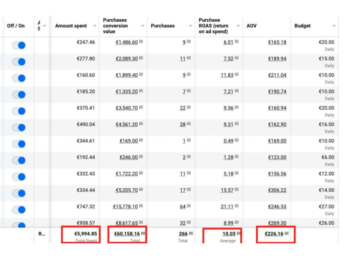345x259 pixels.
Task: Click the ROAS value 15.57
Action: 227,190
